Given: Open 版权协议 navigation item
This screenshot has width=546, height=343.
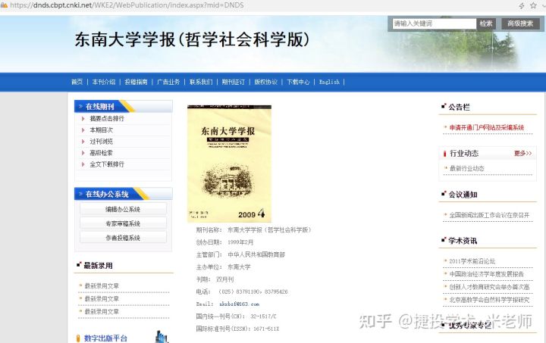Looking at the screenshot, I should coord(265,82).
